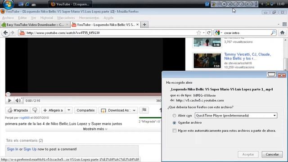
Task: Click the media toolbar previous track button
Action: (236, 4)
